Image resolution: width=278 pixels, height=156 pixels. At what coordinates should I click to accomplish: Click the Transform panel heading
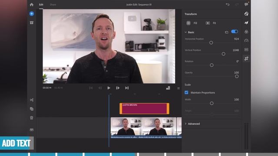191,14
